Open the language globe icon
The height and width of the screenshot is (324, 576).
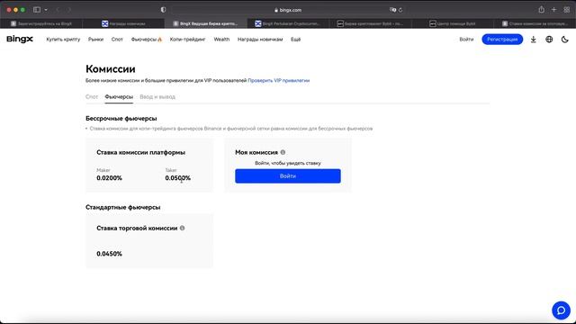[x=549, y=40]
